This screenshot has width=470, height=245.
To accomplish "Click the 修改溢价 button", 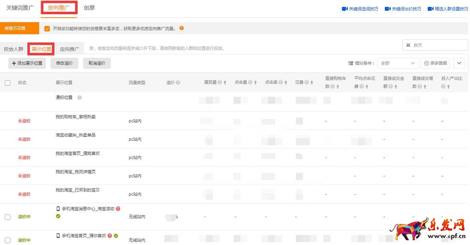I will (64, 63).
